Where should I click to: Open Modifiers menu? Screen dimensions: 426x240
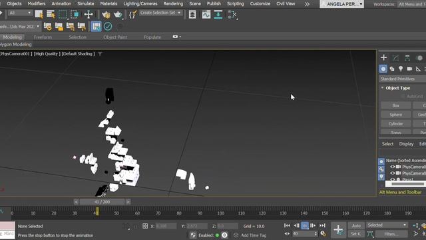point(37,4)
